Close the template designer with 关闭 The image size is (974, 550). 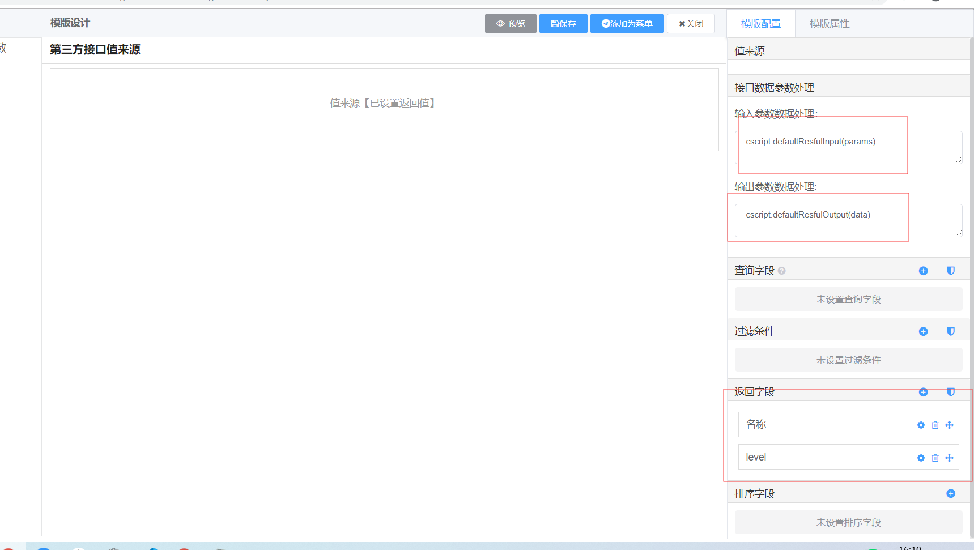click(x=691, y=24)
